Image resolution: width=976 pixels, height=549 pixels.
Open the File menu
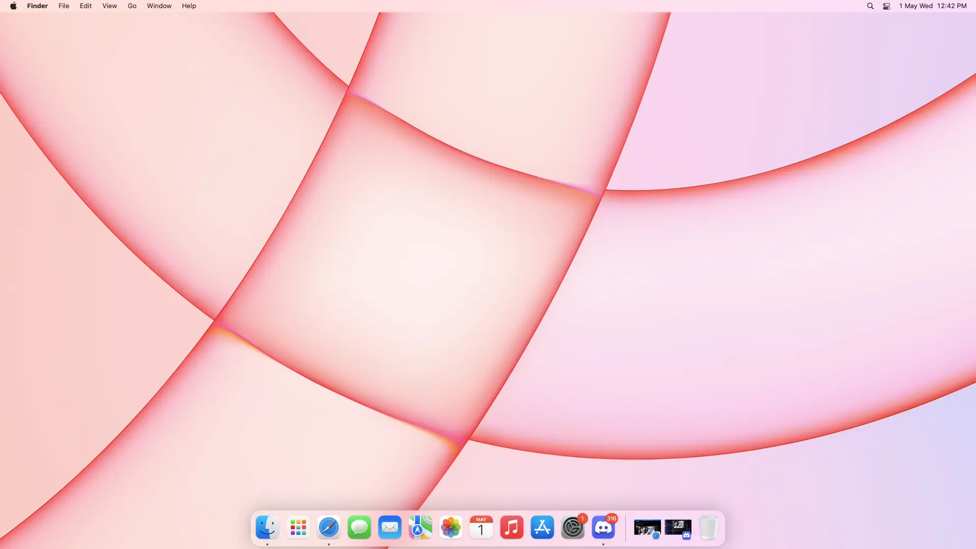click(64, 6)
